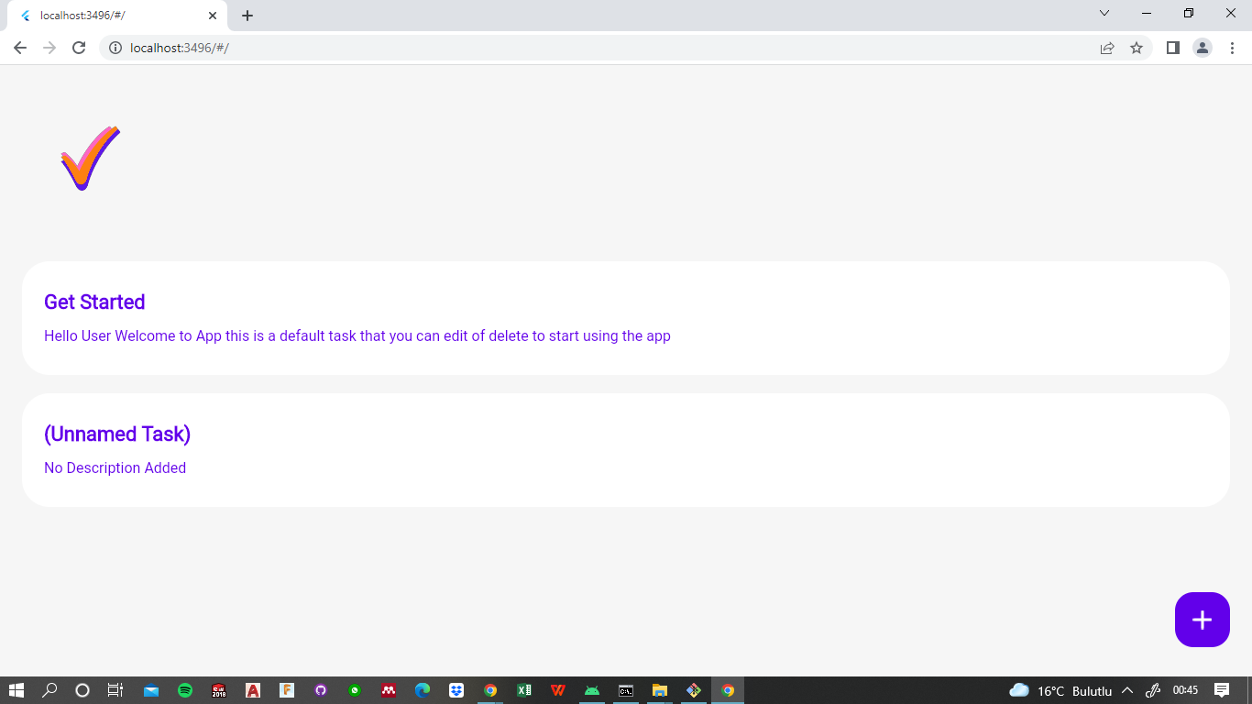Open Command Prompt from the taskbar
The width and height of the screenshot is (1252, 704).
click(626, 690)
